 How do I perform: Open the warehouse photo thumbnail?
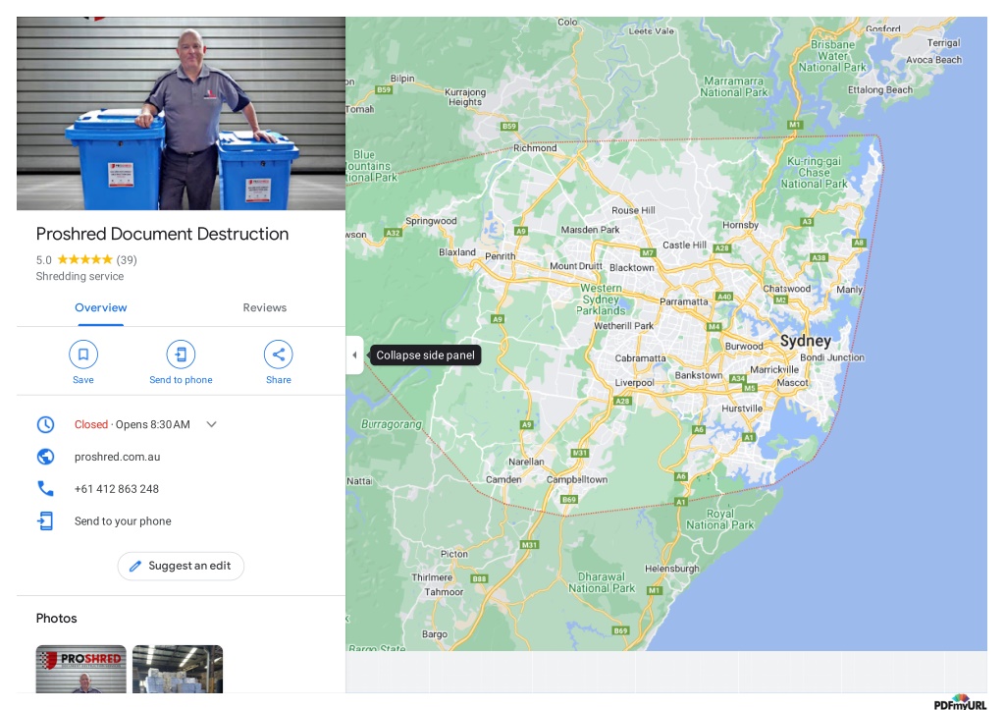pyautogui.click(x=178, y=669)
